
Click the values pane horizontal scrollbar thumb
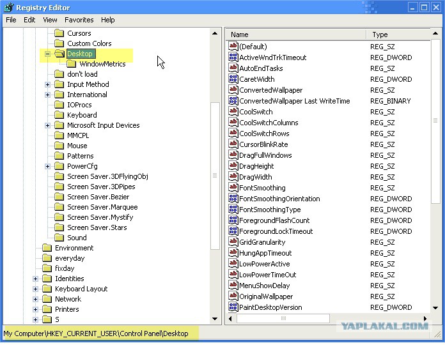(283, 318)
